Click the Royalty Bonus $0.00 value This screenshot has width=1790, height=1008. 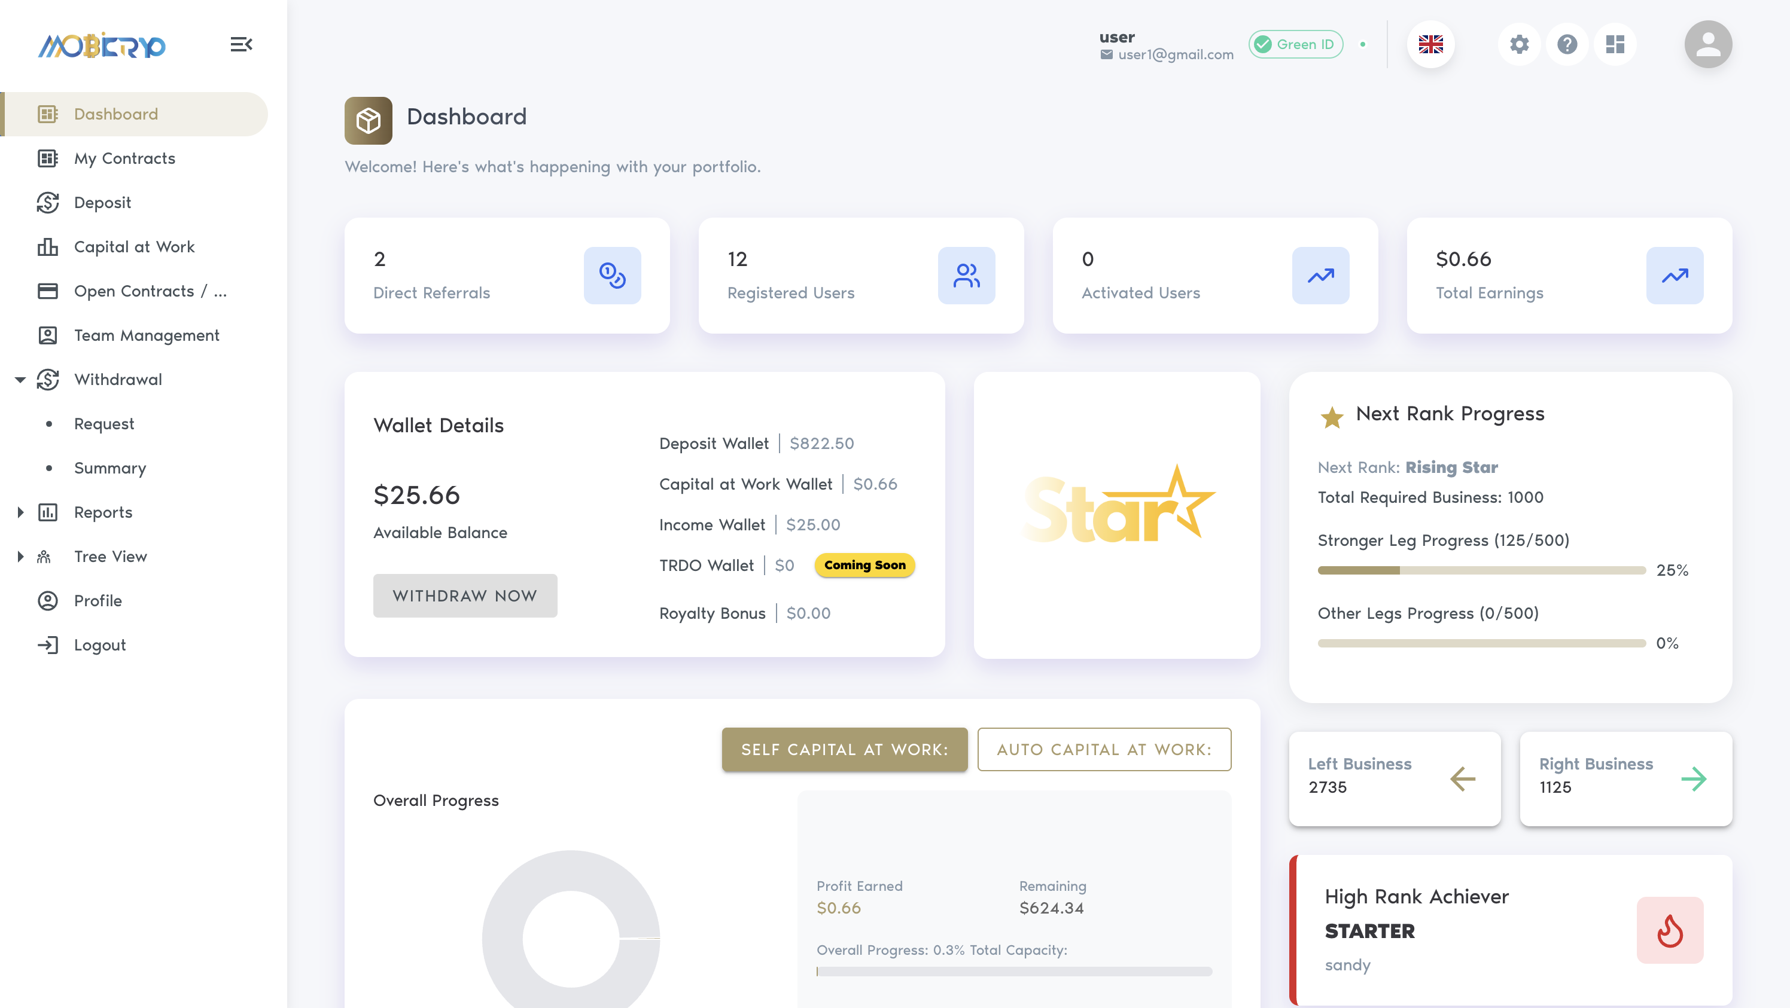(808, 613)
